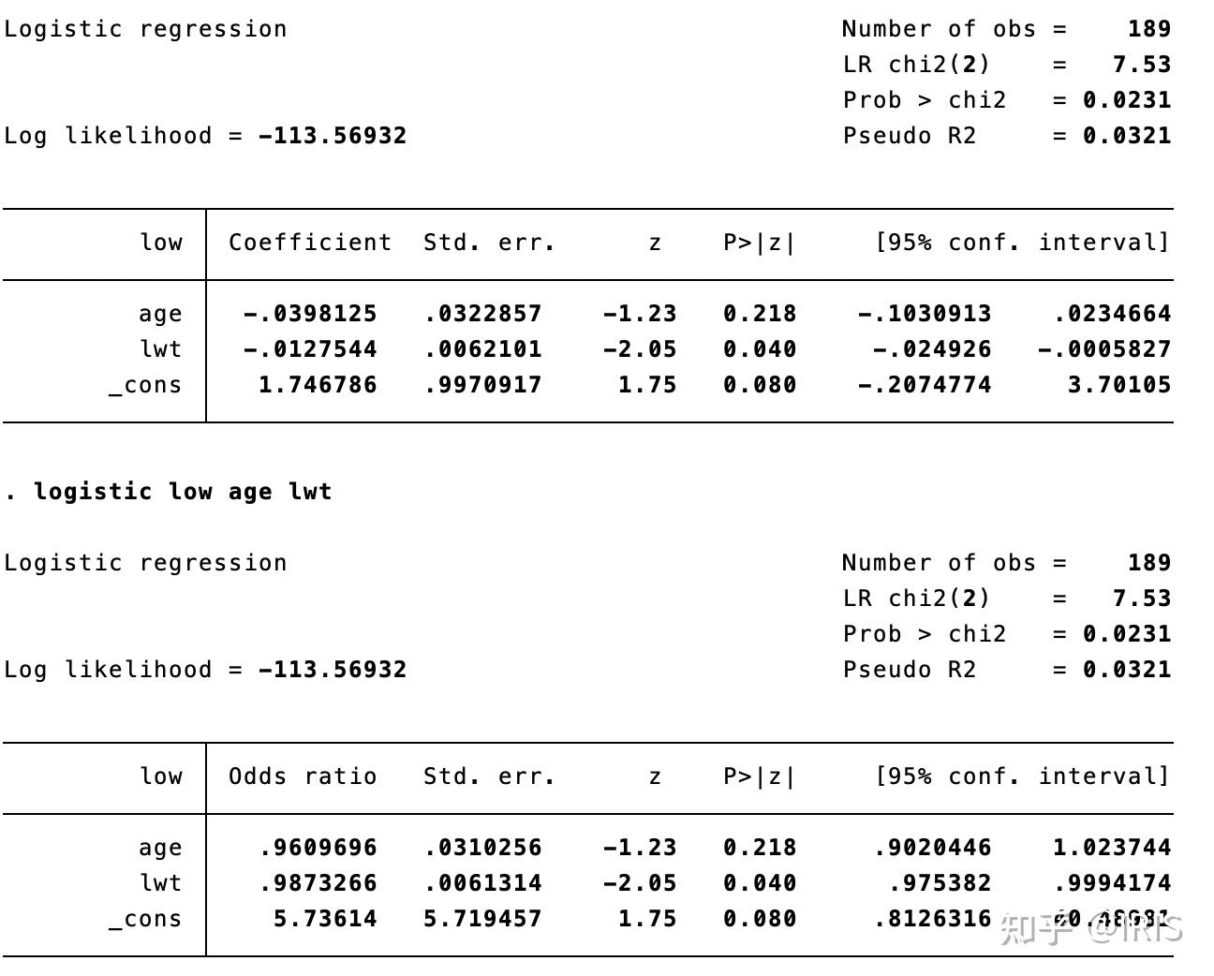Image resolution: width=1214 pixels, height=976 pixels.
Task: Select the Odds ratio column header
Action: point(303,776)
